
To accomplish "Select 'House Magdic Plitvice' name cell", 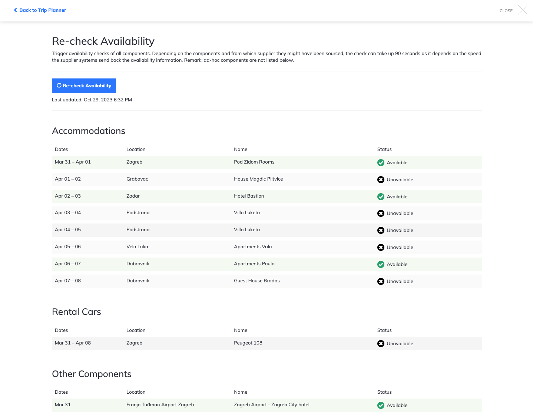I will (x=258, y=179).
